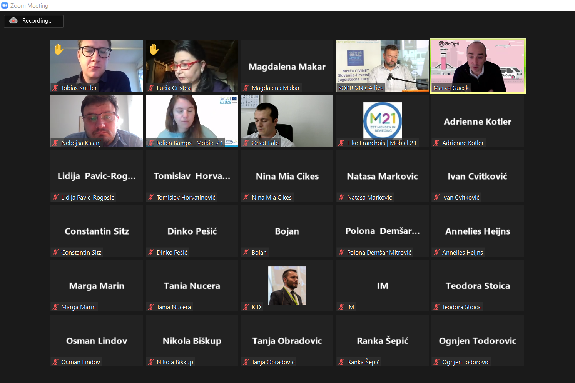Click the Orsat Lale name label
Viewport: 575px width, 383px height.
click(265, 143)
